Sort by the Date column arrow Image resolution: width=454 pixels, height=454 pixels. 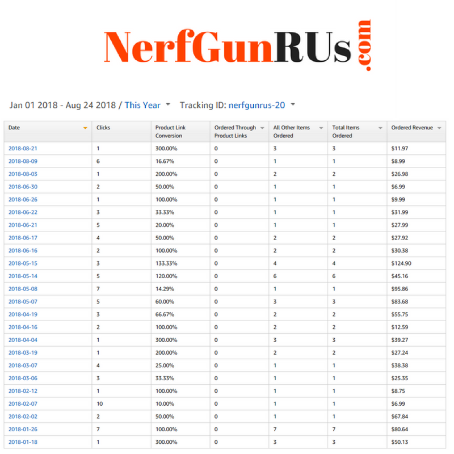pos(85,128)
